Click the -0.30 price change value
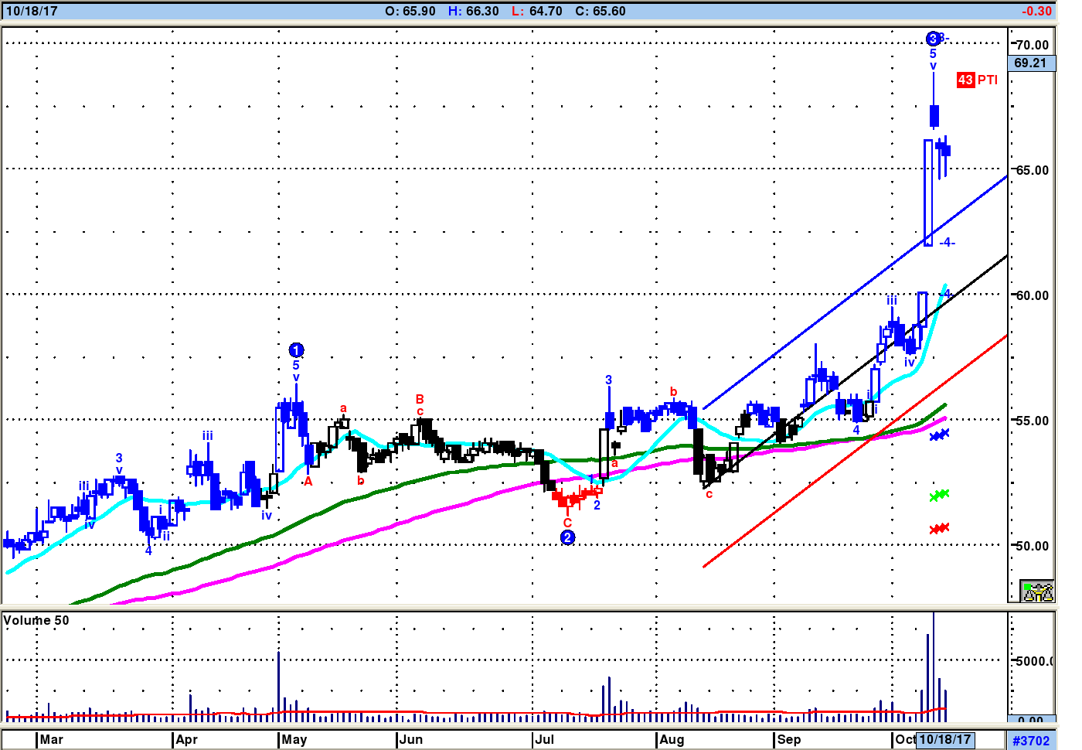Image resolution: width=1082 pixels, height=750 pixels. pos(1036,11)
